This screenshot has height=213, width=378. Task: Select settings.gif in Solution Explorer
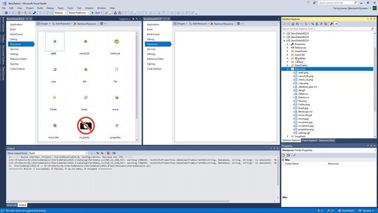(x=304, y=133)
